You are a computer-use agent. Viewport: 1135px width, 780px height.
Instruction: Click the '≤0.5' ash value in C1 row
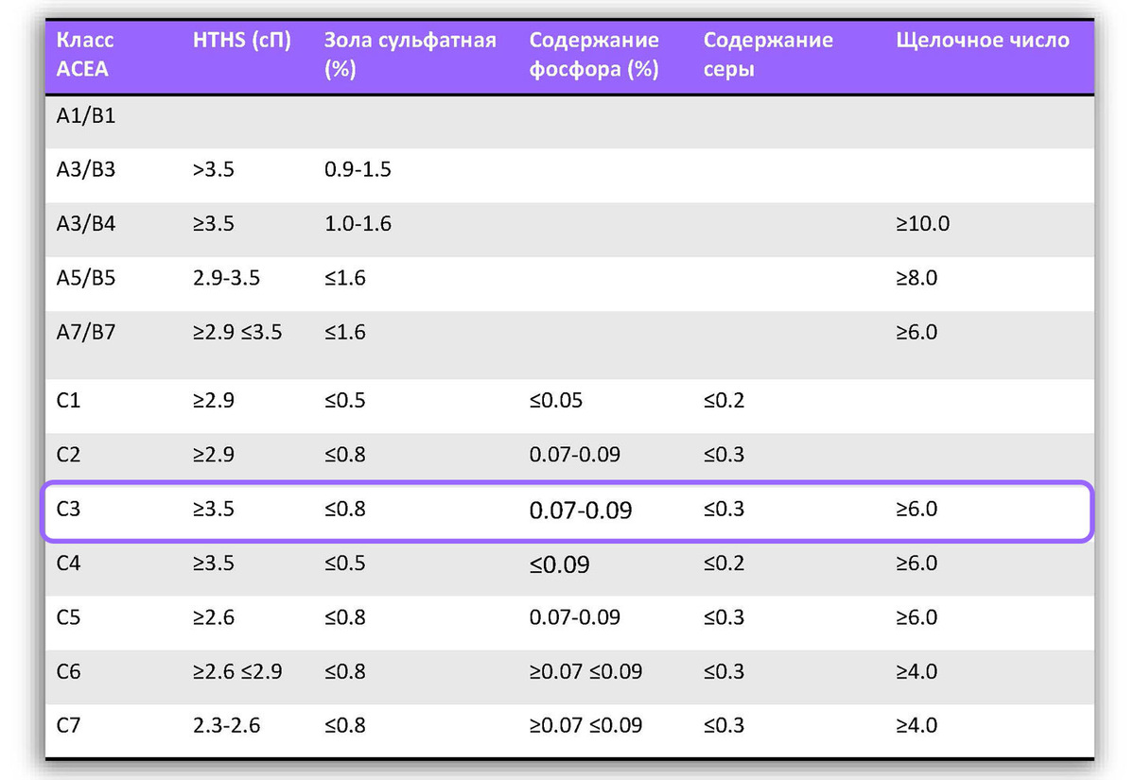pos(344,400)
